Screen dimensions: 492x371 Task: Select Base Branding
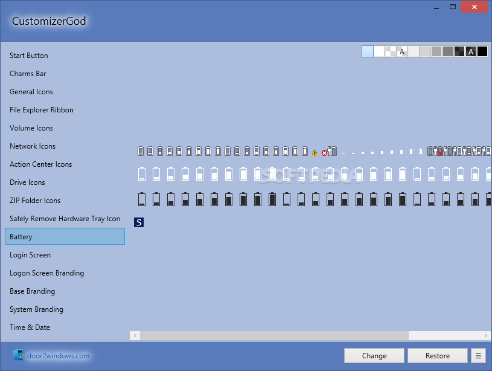tap(33, 291)
